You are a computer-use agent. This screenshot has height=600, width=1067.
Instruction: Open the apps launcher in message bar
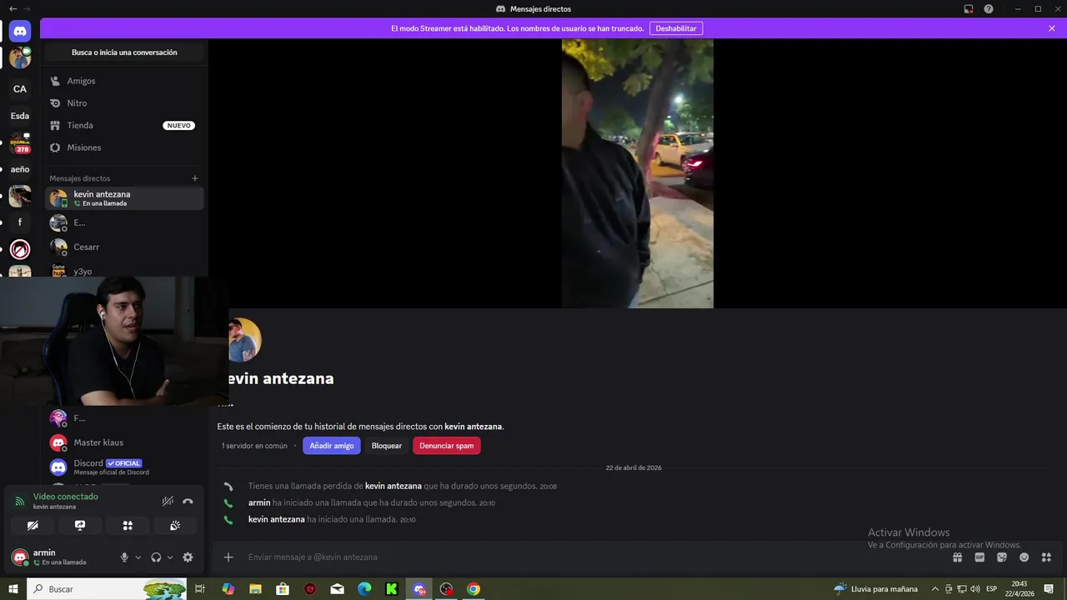click(x=1047, y=557)
